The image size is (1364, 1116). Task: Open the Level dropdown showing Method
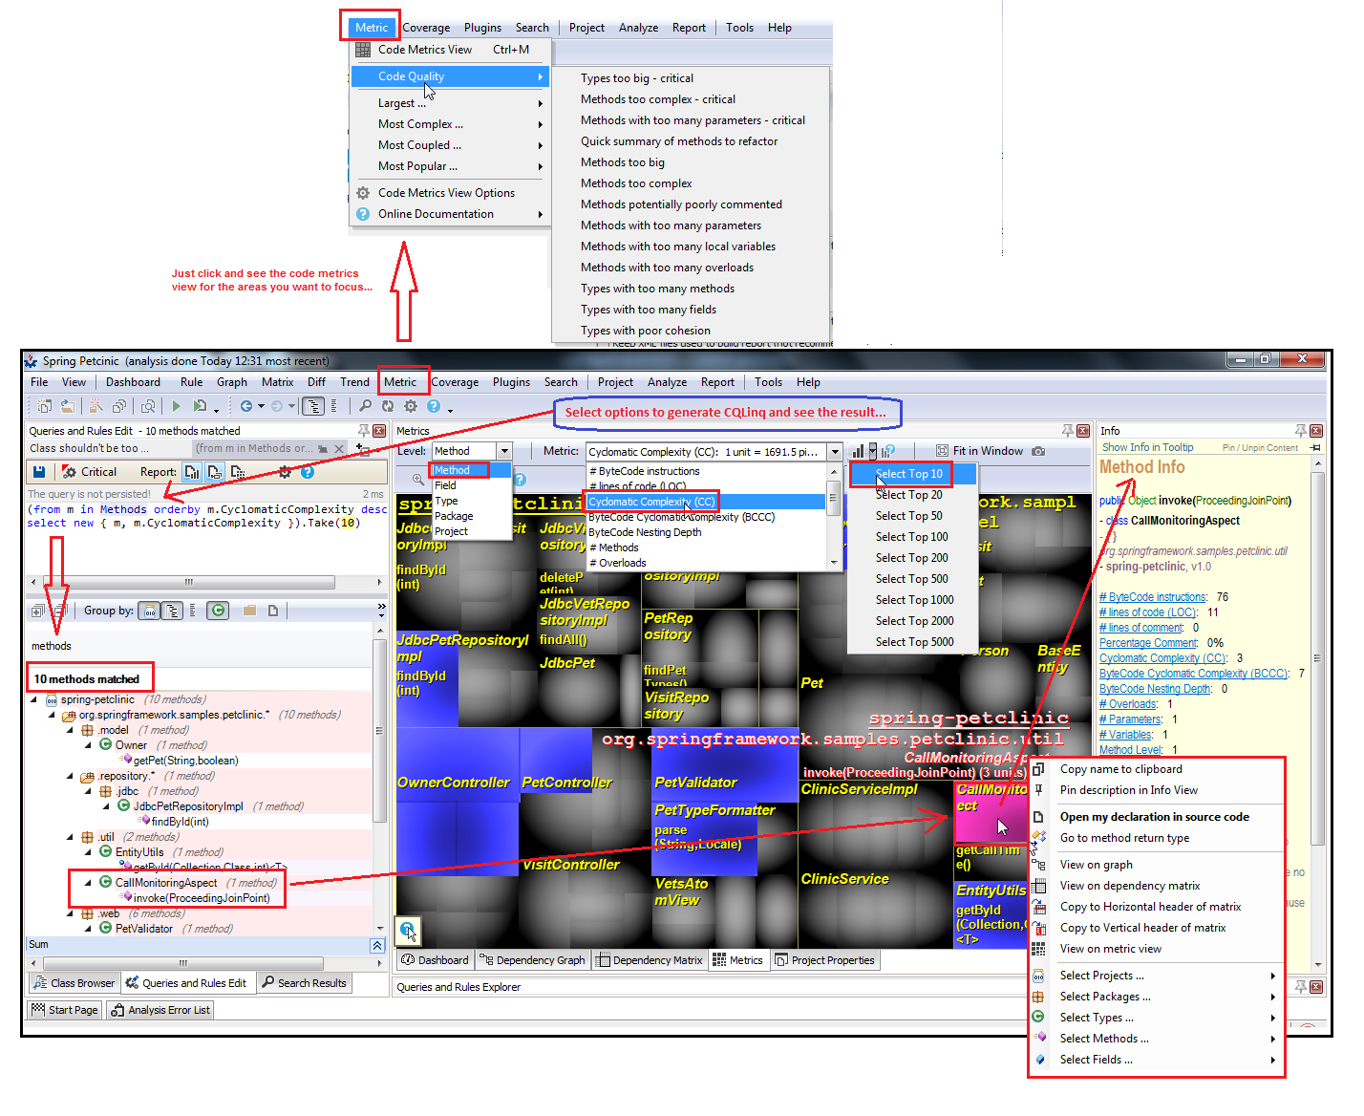pyautogui.click(x=472, y=450)
